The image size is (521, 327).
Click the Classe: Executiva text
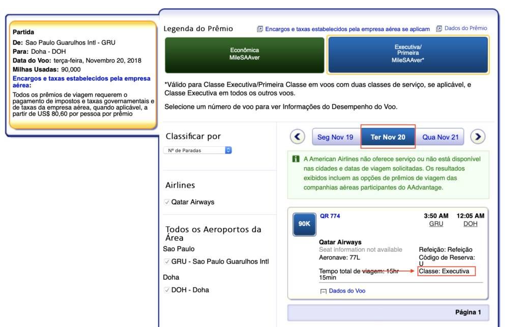coord(444,271)
